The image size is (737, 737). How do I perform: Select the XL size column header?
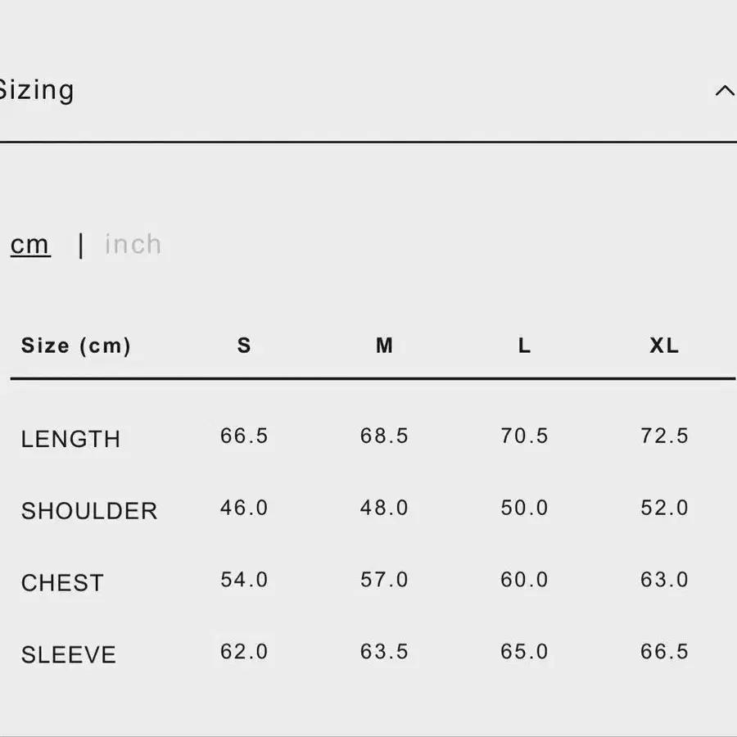click(x=664, y=346)
